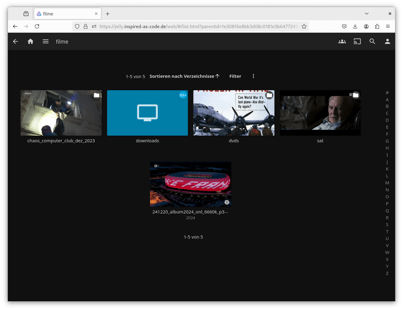
Task: Open the SyncPlay group icon
Action: coord(342,41)
